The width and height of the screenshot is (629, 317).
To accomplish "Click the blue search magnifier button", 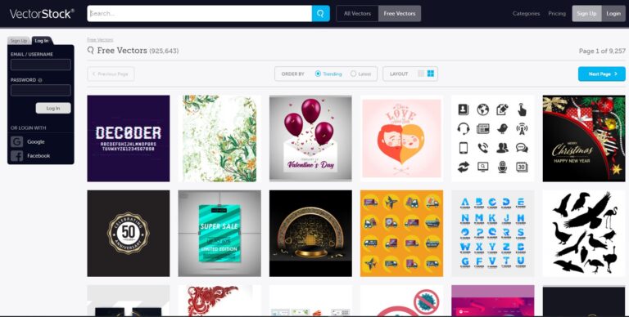I will pyautogui.click(x=320, y=14).
